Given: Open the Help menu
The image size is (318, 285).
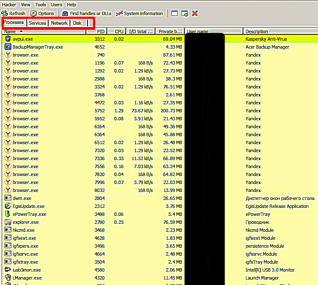Looking at the screenshot, I should (71, 5).
